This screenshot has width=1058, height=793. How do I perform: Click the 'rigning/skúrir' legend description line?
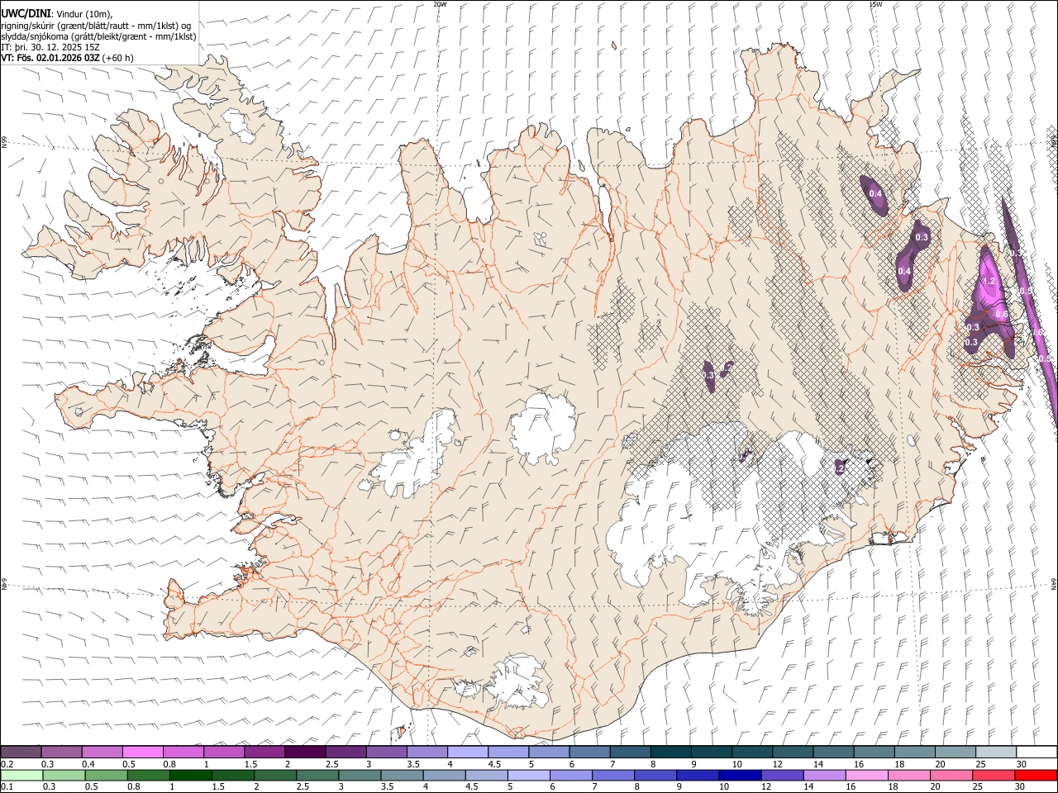[96, 26]
